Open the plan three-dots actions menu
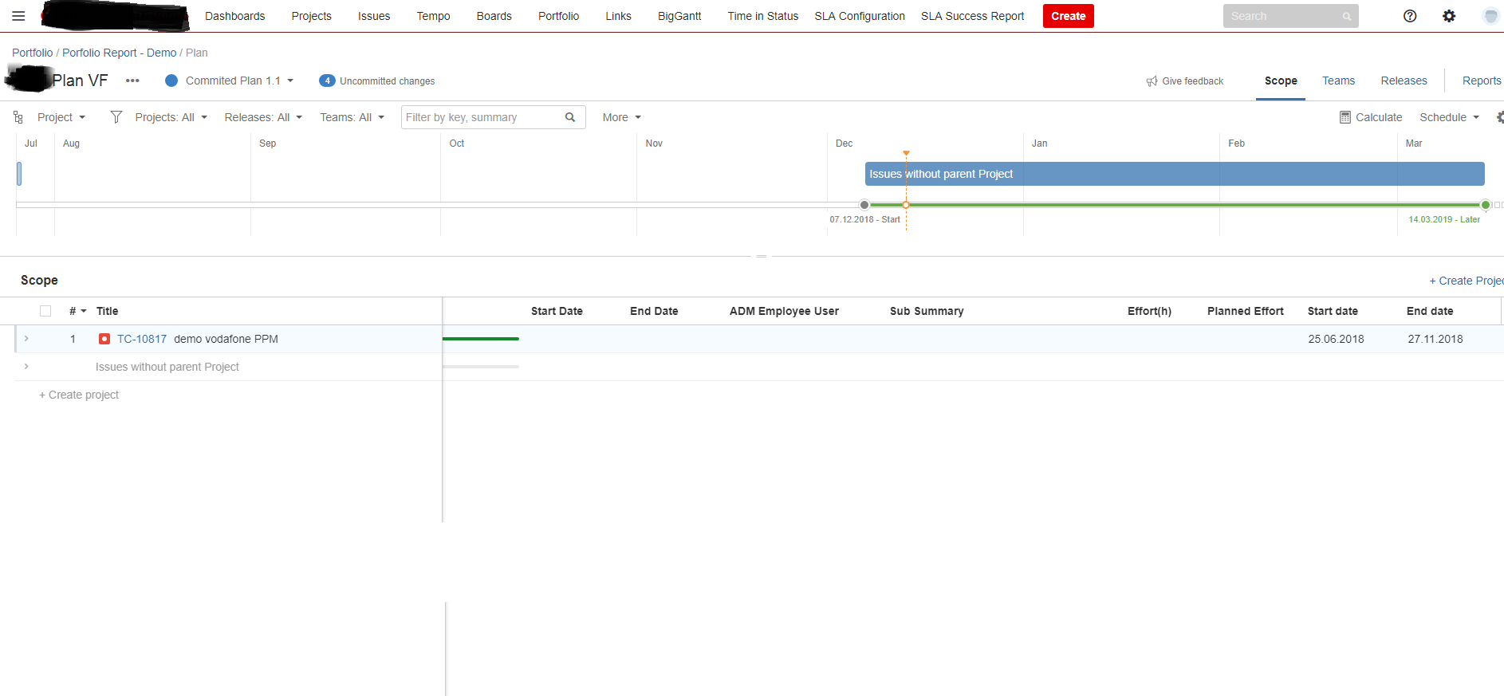The width and height of the screenshot is (1504, 696). pos(132,81)
